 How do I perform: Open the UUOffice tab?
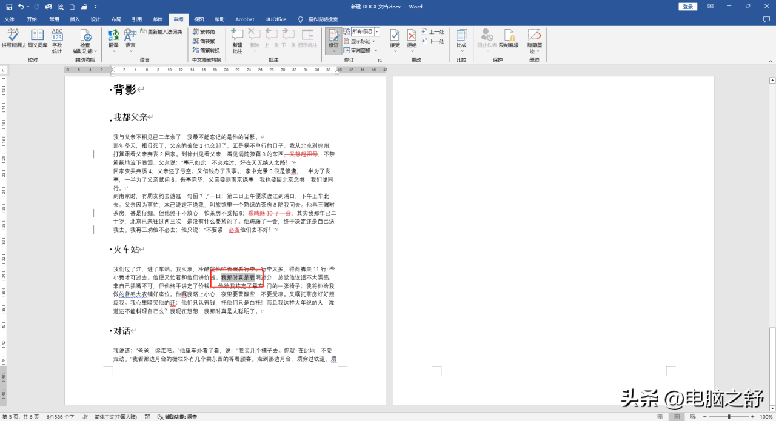pyautogui.click(x=275, y=19)
